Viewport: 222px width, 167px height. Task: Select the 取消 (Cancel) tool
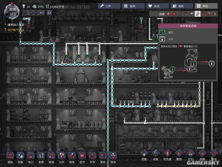coord(214,154)
